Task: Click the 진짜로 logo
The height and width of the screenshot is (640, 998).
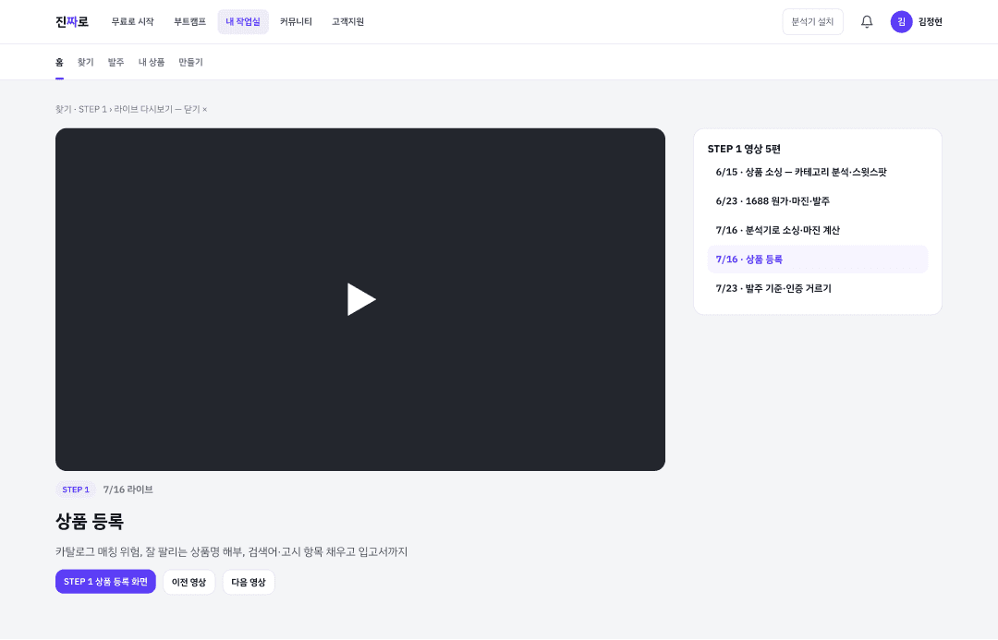Action: 72,21
